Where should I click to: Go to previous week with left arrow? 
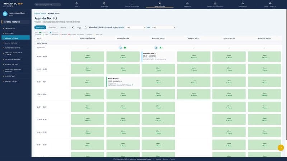73,28
